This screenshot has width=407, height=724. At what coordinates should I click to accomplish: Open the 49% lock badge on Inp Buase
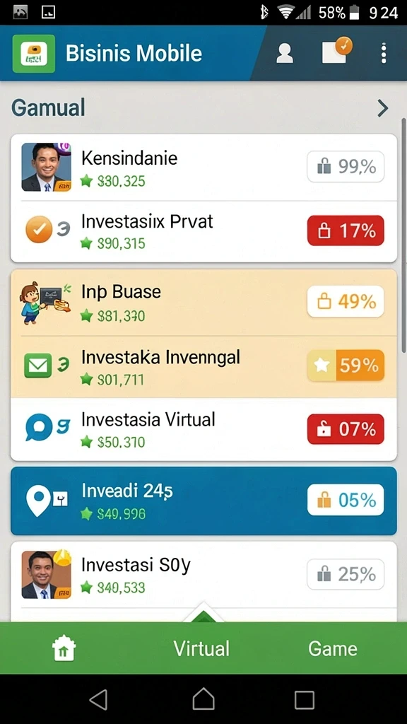tap(346, 301)
